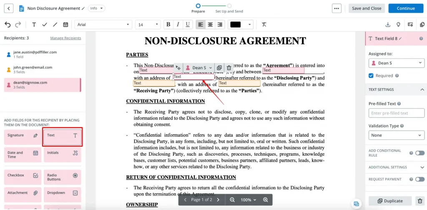Click the redo arrow icon

[x=18, y=25]
